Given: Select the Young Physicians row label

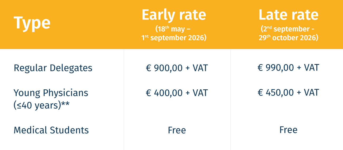Looking at the screenshot, I should coord(51,93).
